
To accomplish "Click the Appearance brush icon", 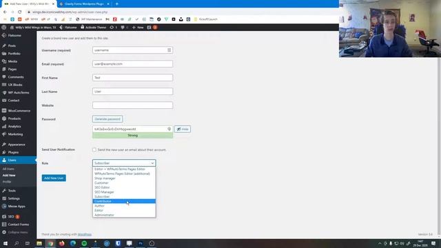I will tap(4, 145).
